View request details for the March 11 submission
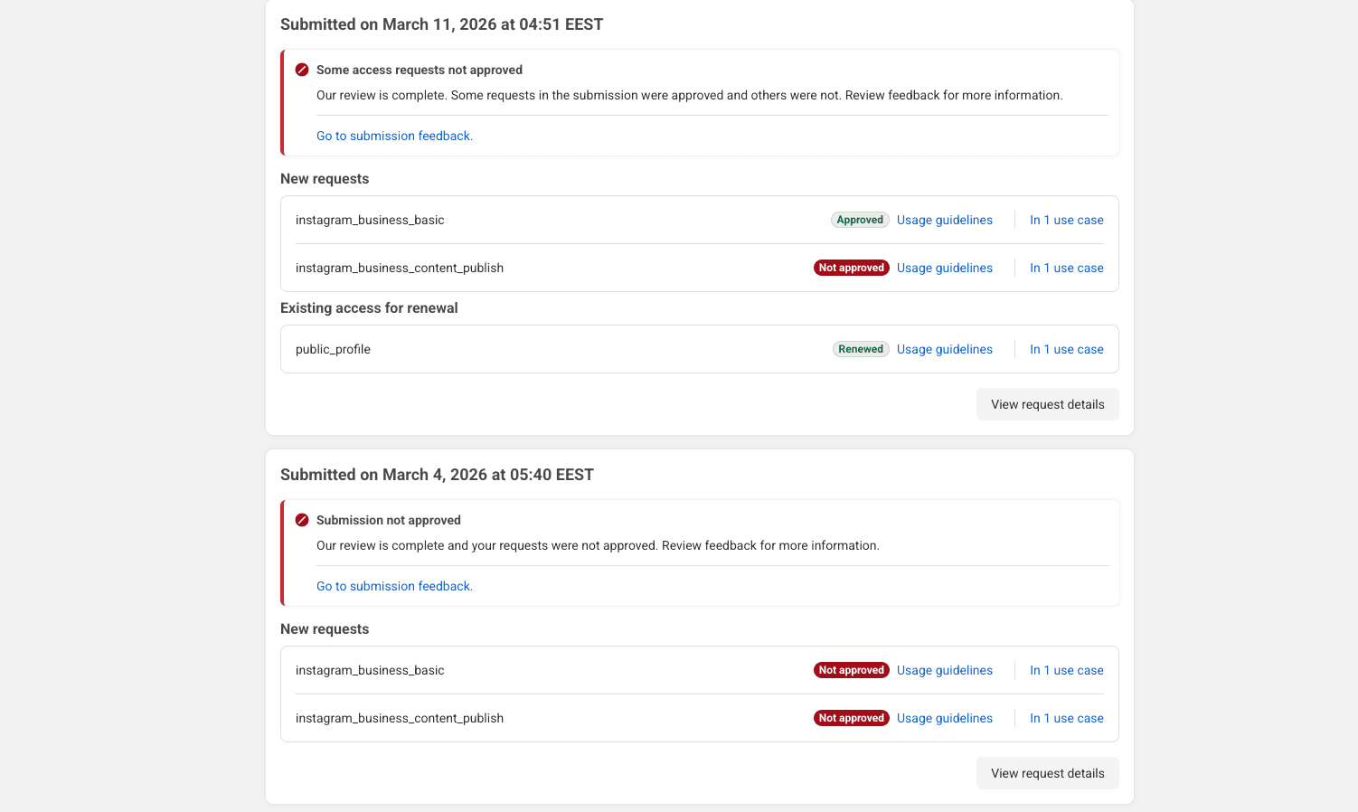The image size is (1358, 812). [1047, 404]
